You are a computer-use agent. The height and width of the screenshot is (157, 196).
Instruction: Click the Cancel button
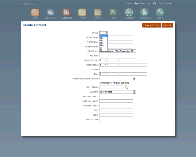pyautogui.click(x=168, y=25)
